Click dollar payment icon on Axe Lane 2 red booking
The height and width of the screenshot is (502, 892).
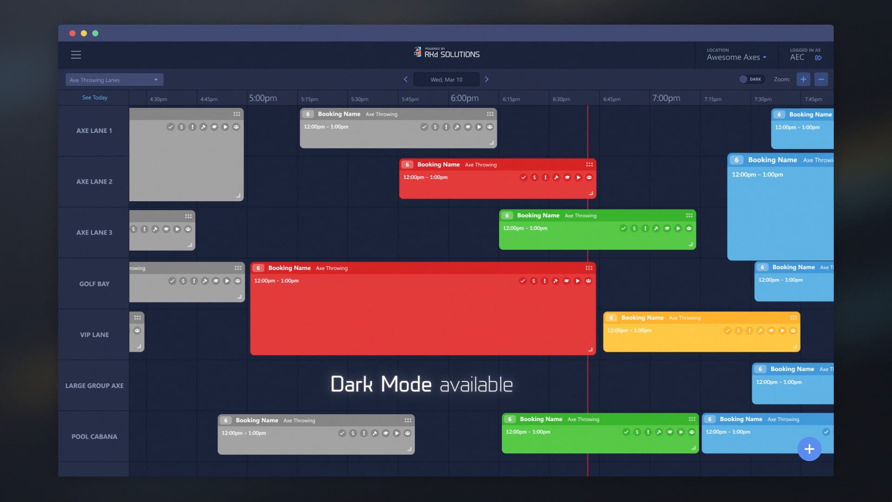click(x=534, y=178)
